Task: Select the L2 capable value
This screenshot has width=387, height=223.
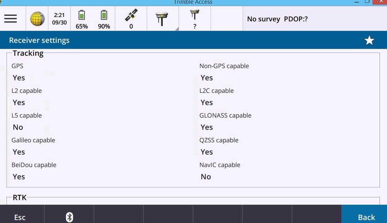Action: (19, 102)
